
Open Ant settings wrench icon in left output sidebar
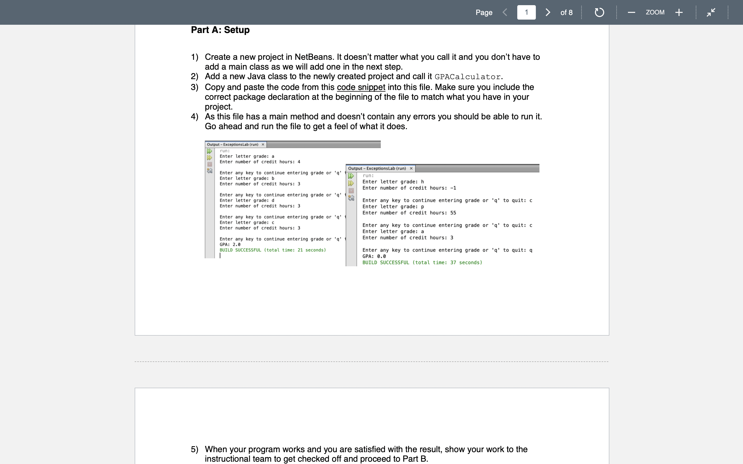coord(210,171)
